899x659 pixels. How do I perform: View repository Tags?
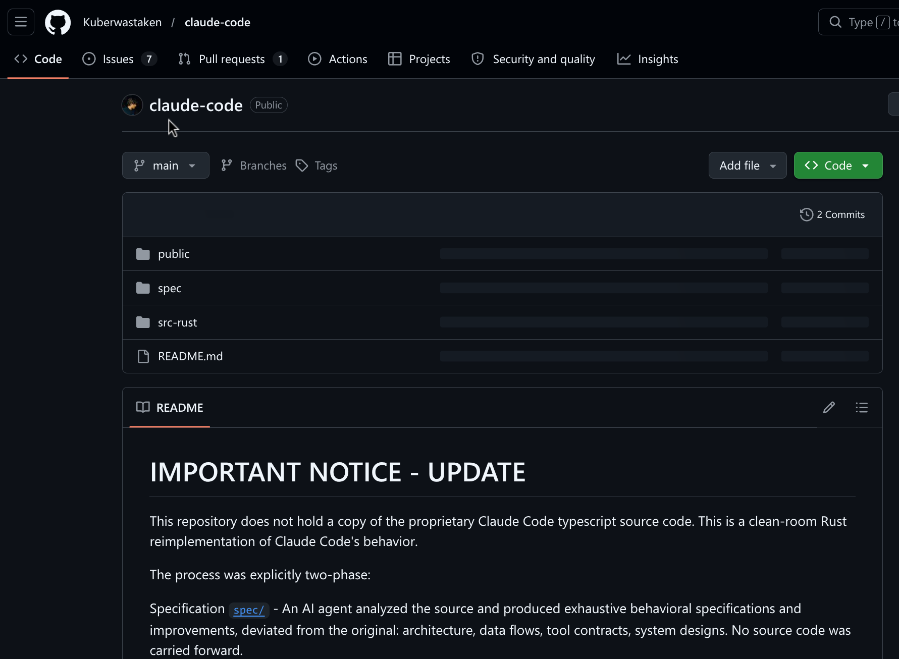point(316,166)
